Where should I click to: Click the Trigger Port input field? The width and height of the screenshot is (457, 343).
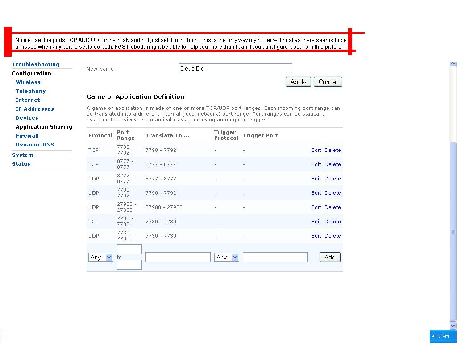pos(275,257)
